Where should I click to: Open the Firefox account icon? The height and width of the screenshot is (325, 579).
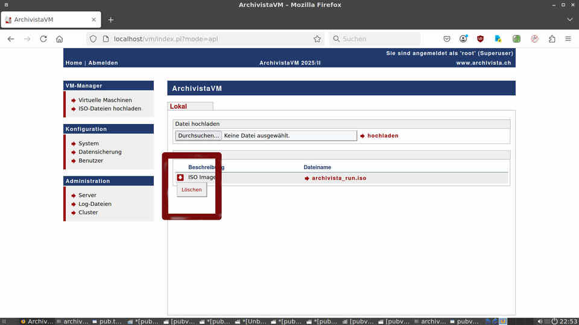tap(463, 39)
